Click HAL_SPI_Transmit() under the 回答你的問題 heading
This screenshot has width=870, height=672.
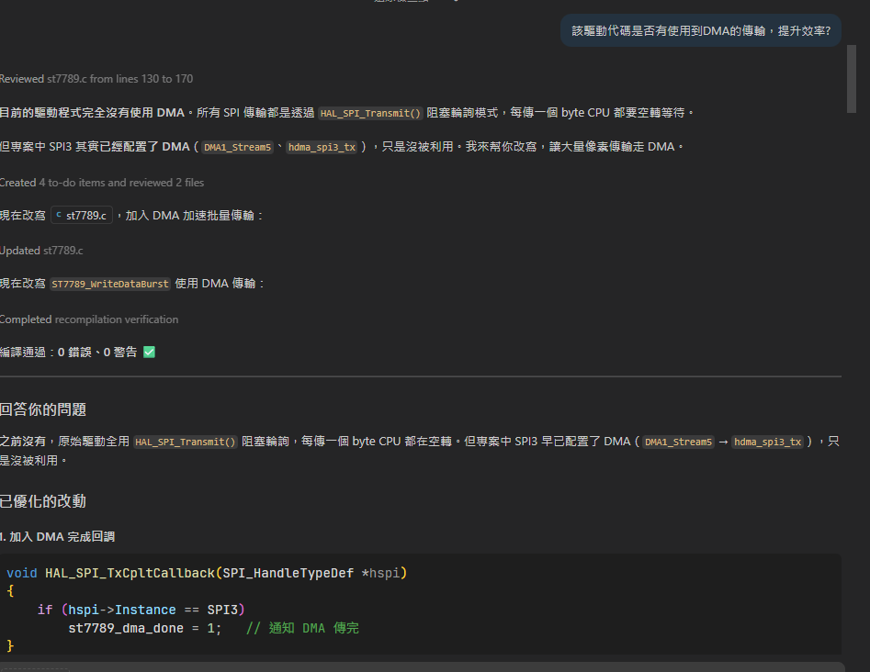[186, 442]
